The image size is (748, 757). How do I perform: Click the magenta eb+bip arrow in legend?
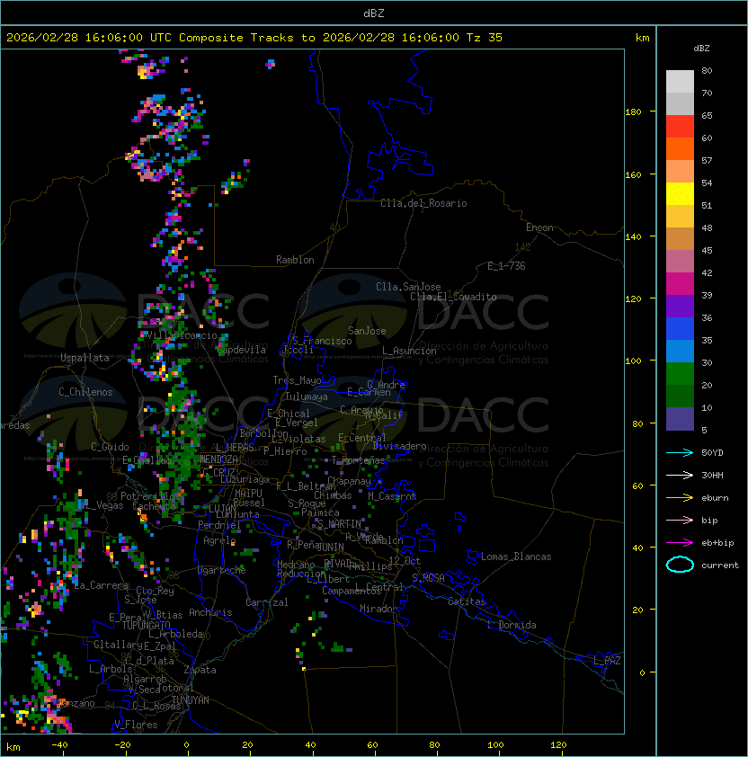tap(680, 543)
